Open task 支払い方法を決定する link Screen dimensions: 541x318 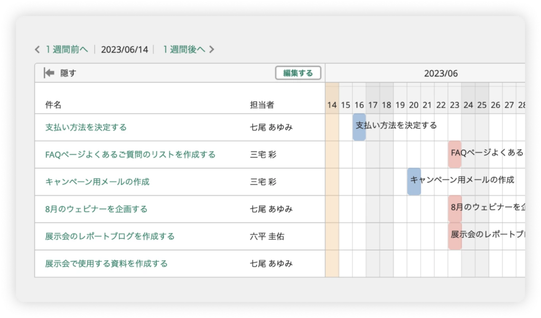[86, 127]
